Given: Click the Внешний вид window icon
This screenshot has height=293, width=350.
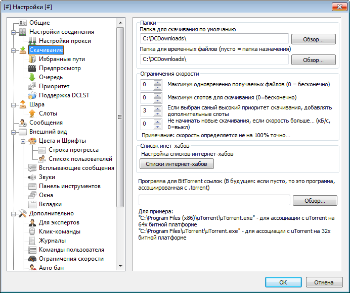Looking at the screenshot, I should click(x=23, y=132).
